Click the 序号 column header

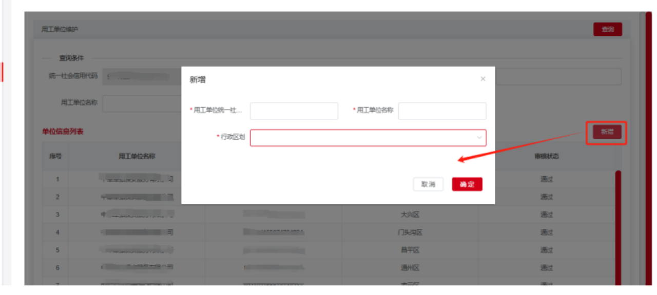tap(55, 156)
